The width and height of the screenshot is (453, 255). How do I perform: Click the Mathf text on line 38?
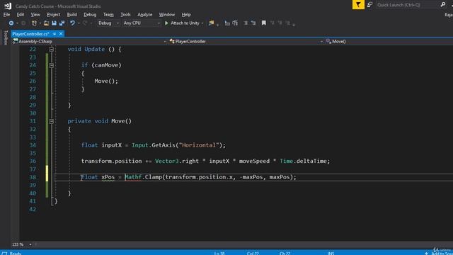pyautogui.click(x=133, y=177)
